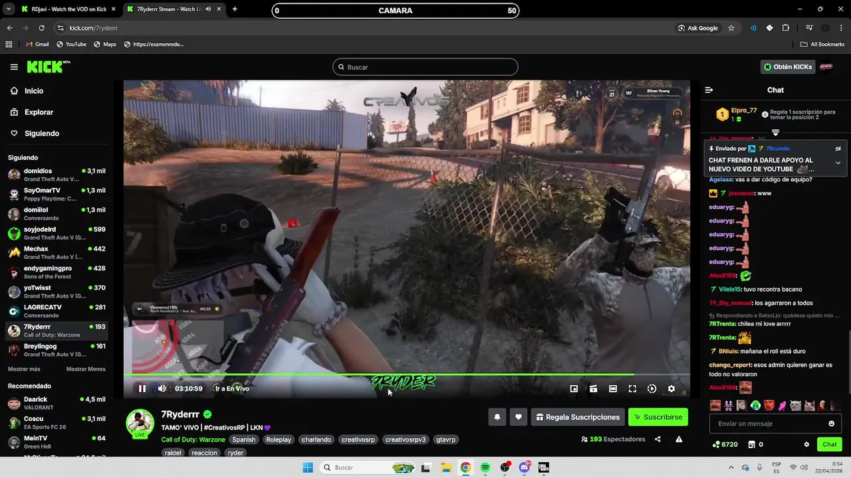Open SoyOmarTV channel in sidebar
This screenshot has width=851, height=478.
pyautogui.click(x=57, y=194)
